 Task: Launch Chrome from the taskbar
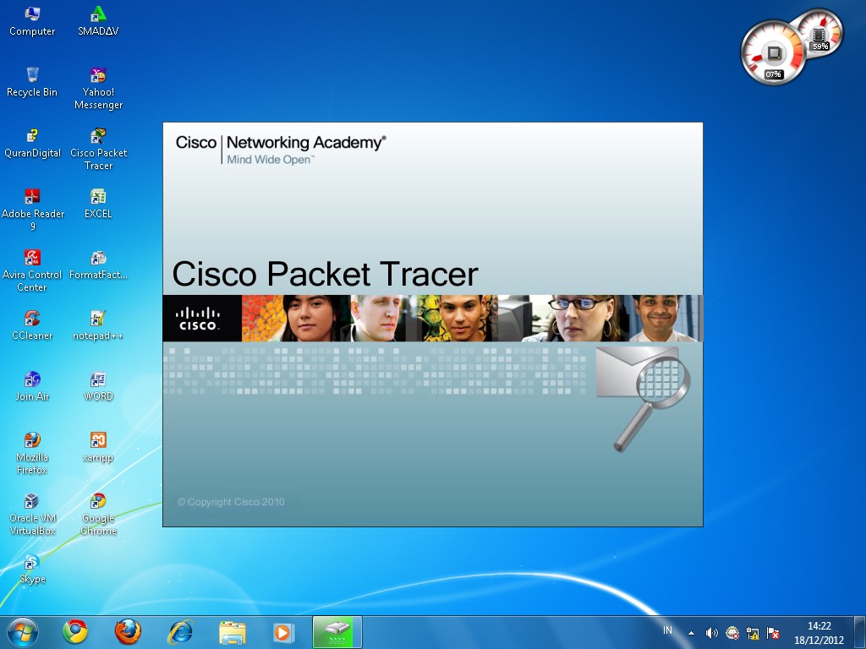(x=75, y=632)
